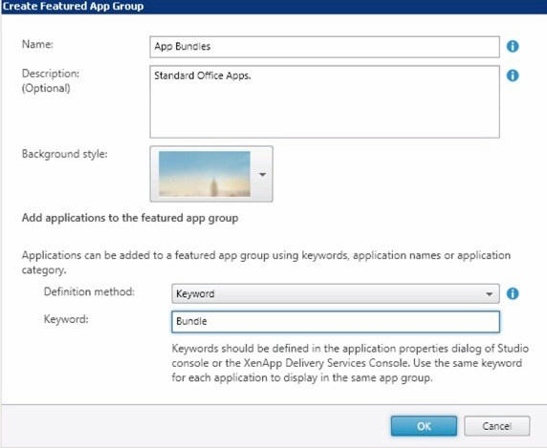Click the Keyword field containing 'Bundle'
Viewport: 547px width, 448px height.
click(x=336, y=322)
